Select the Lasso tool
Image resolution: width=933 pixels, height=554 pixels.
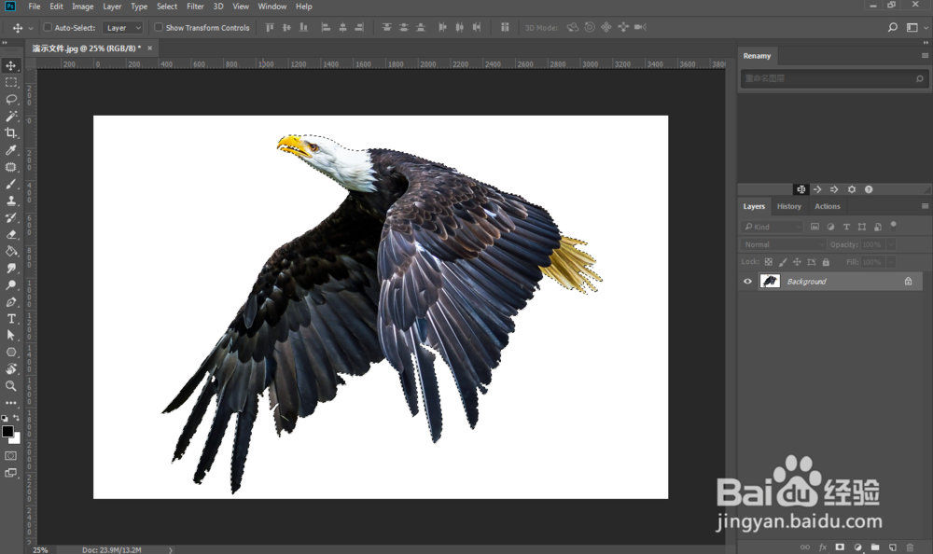pos(11,99)
